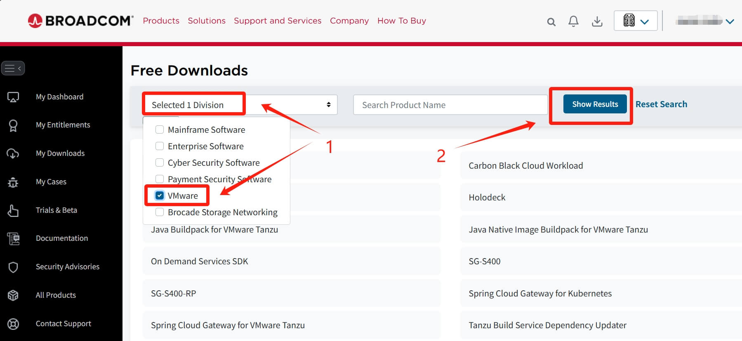Collapse the sidebar hamburger toggle
This screenshot has width=742, height=341.
pyautogui.click(x=13, y=68)
